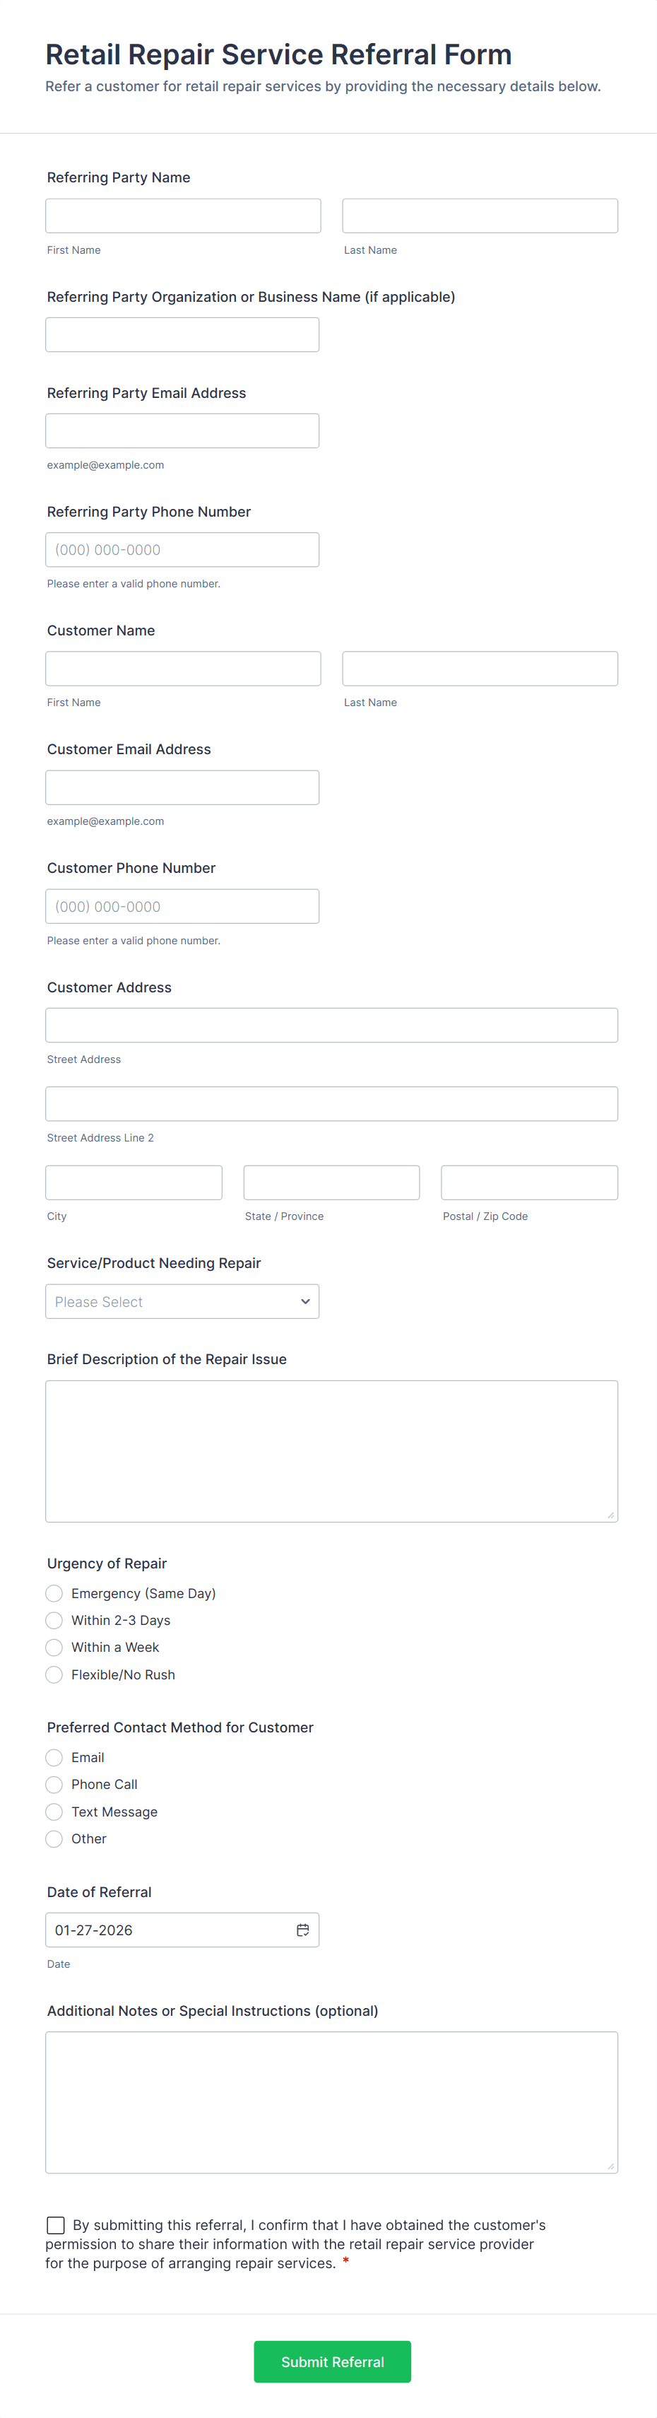Check the customer permission confirmation checkbox
The image size is (657, 2418).
coord(55,2224)
